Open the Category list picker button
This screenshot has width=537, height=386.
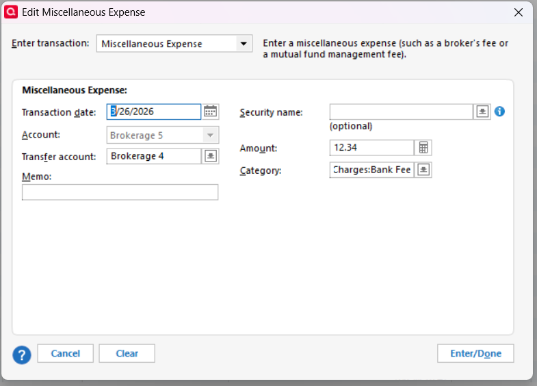tap(423, 170)
